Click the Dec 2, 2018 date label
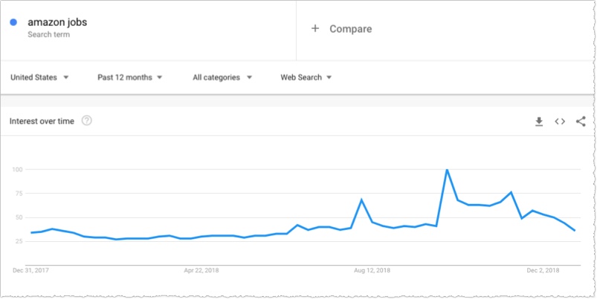 [x=543, y=271]
